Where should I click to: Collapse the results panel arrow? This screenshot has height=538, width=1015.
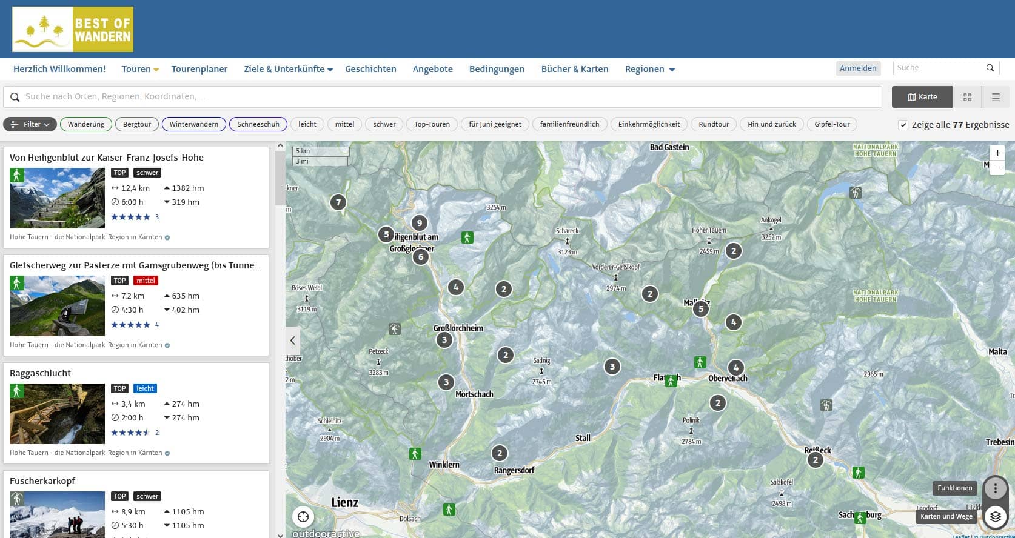tap(293, 340)
